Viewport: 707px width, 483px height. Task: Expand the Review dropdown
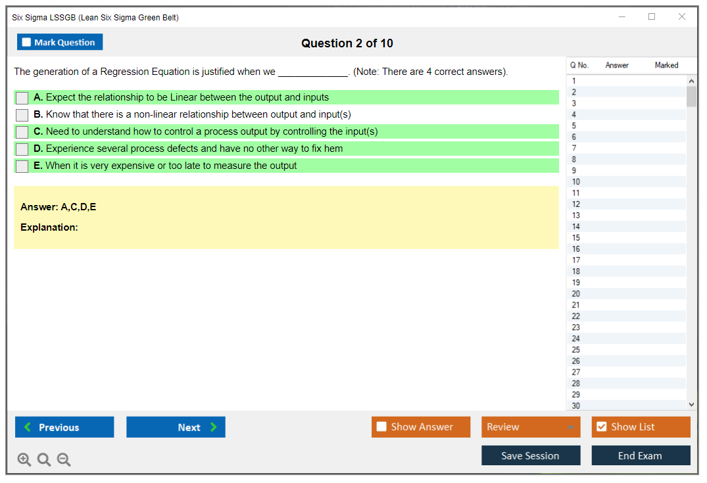(571, 427)
